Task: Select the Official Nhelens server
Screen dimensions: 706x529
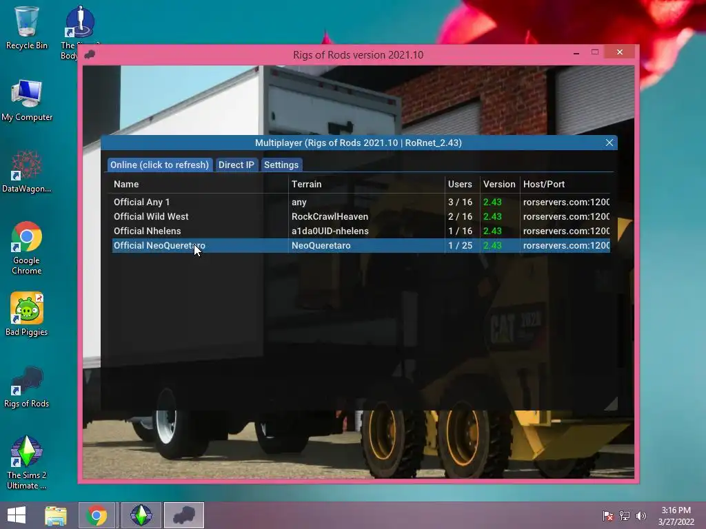Action: [361, 231]
